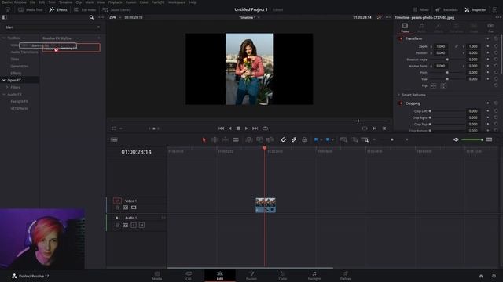Pick the Blade Edit Mode tool
The width and height of the screenshot is (503, 282).
236,139
